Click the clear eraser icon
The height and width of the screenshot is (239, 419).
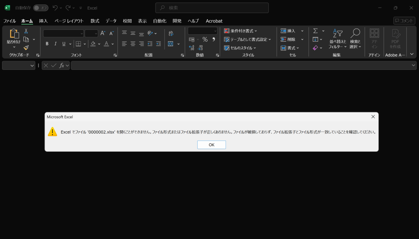[x=315, y=48]
